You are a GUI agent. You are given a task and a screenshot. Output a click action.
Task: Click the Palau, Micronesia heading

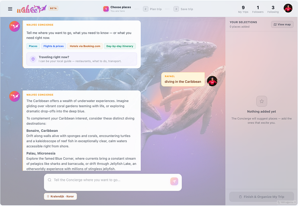coord(41,153)
